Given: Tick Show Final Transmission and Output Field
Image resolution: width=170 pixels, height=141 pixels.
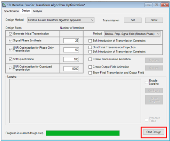Looking at the screenshot, I should [90, 73].
